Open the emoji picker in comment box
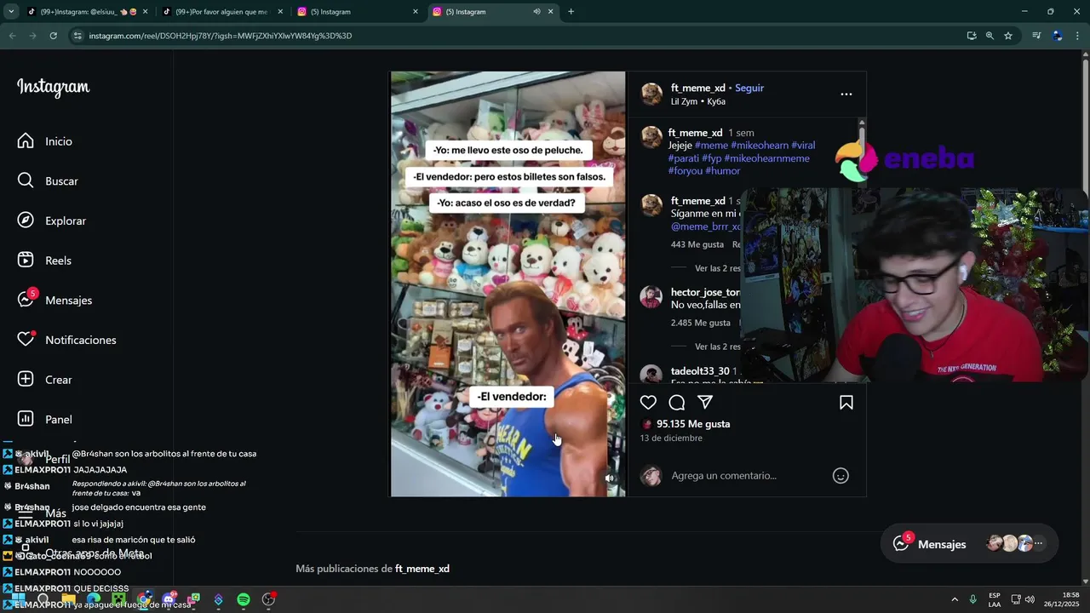 [x=840, y=476]
